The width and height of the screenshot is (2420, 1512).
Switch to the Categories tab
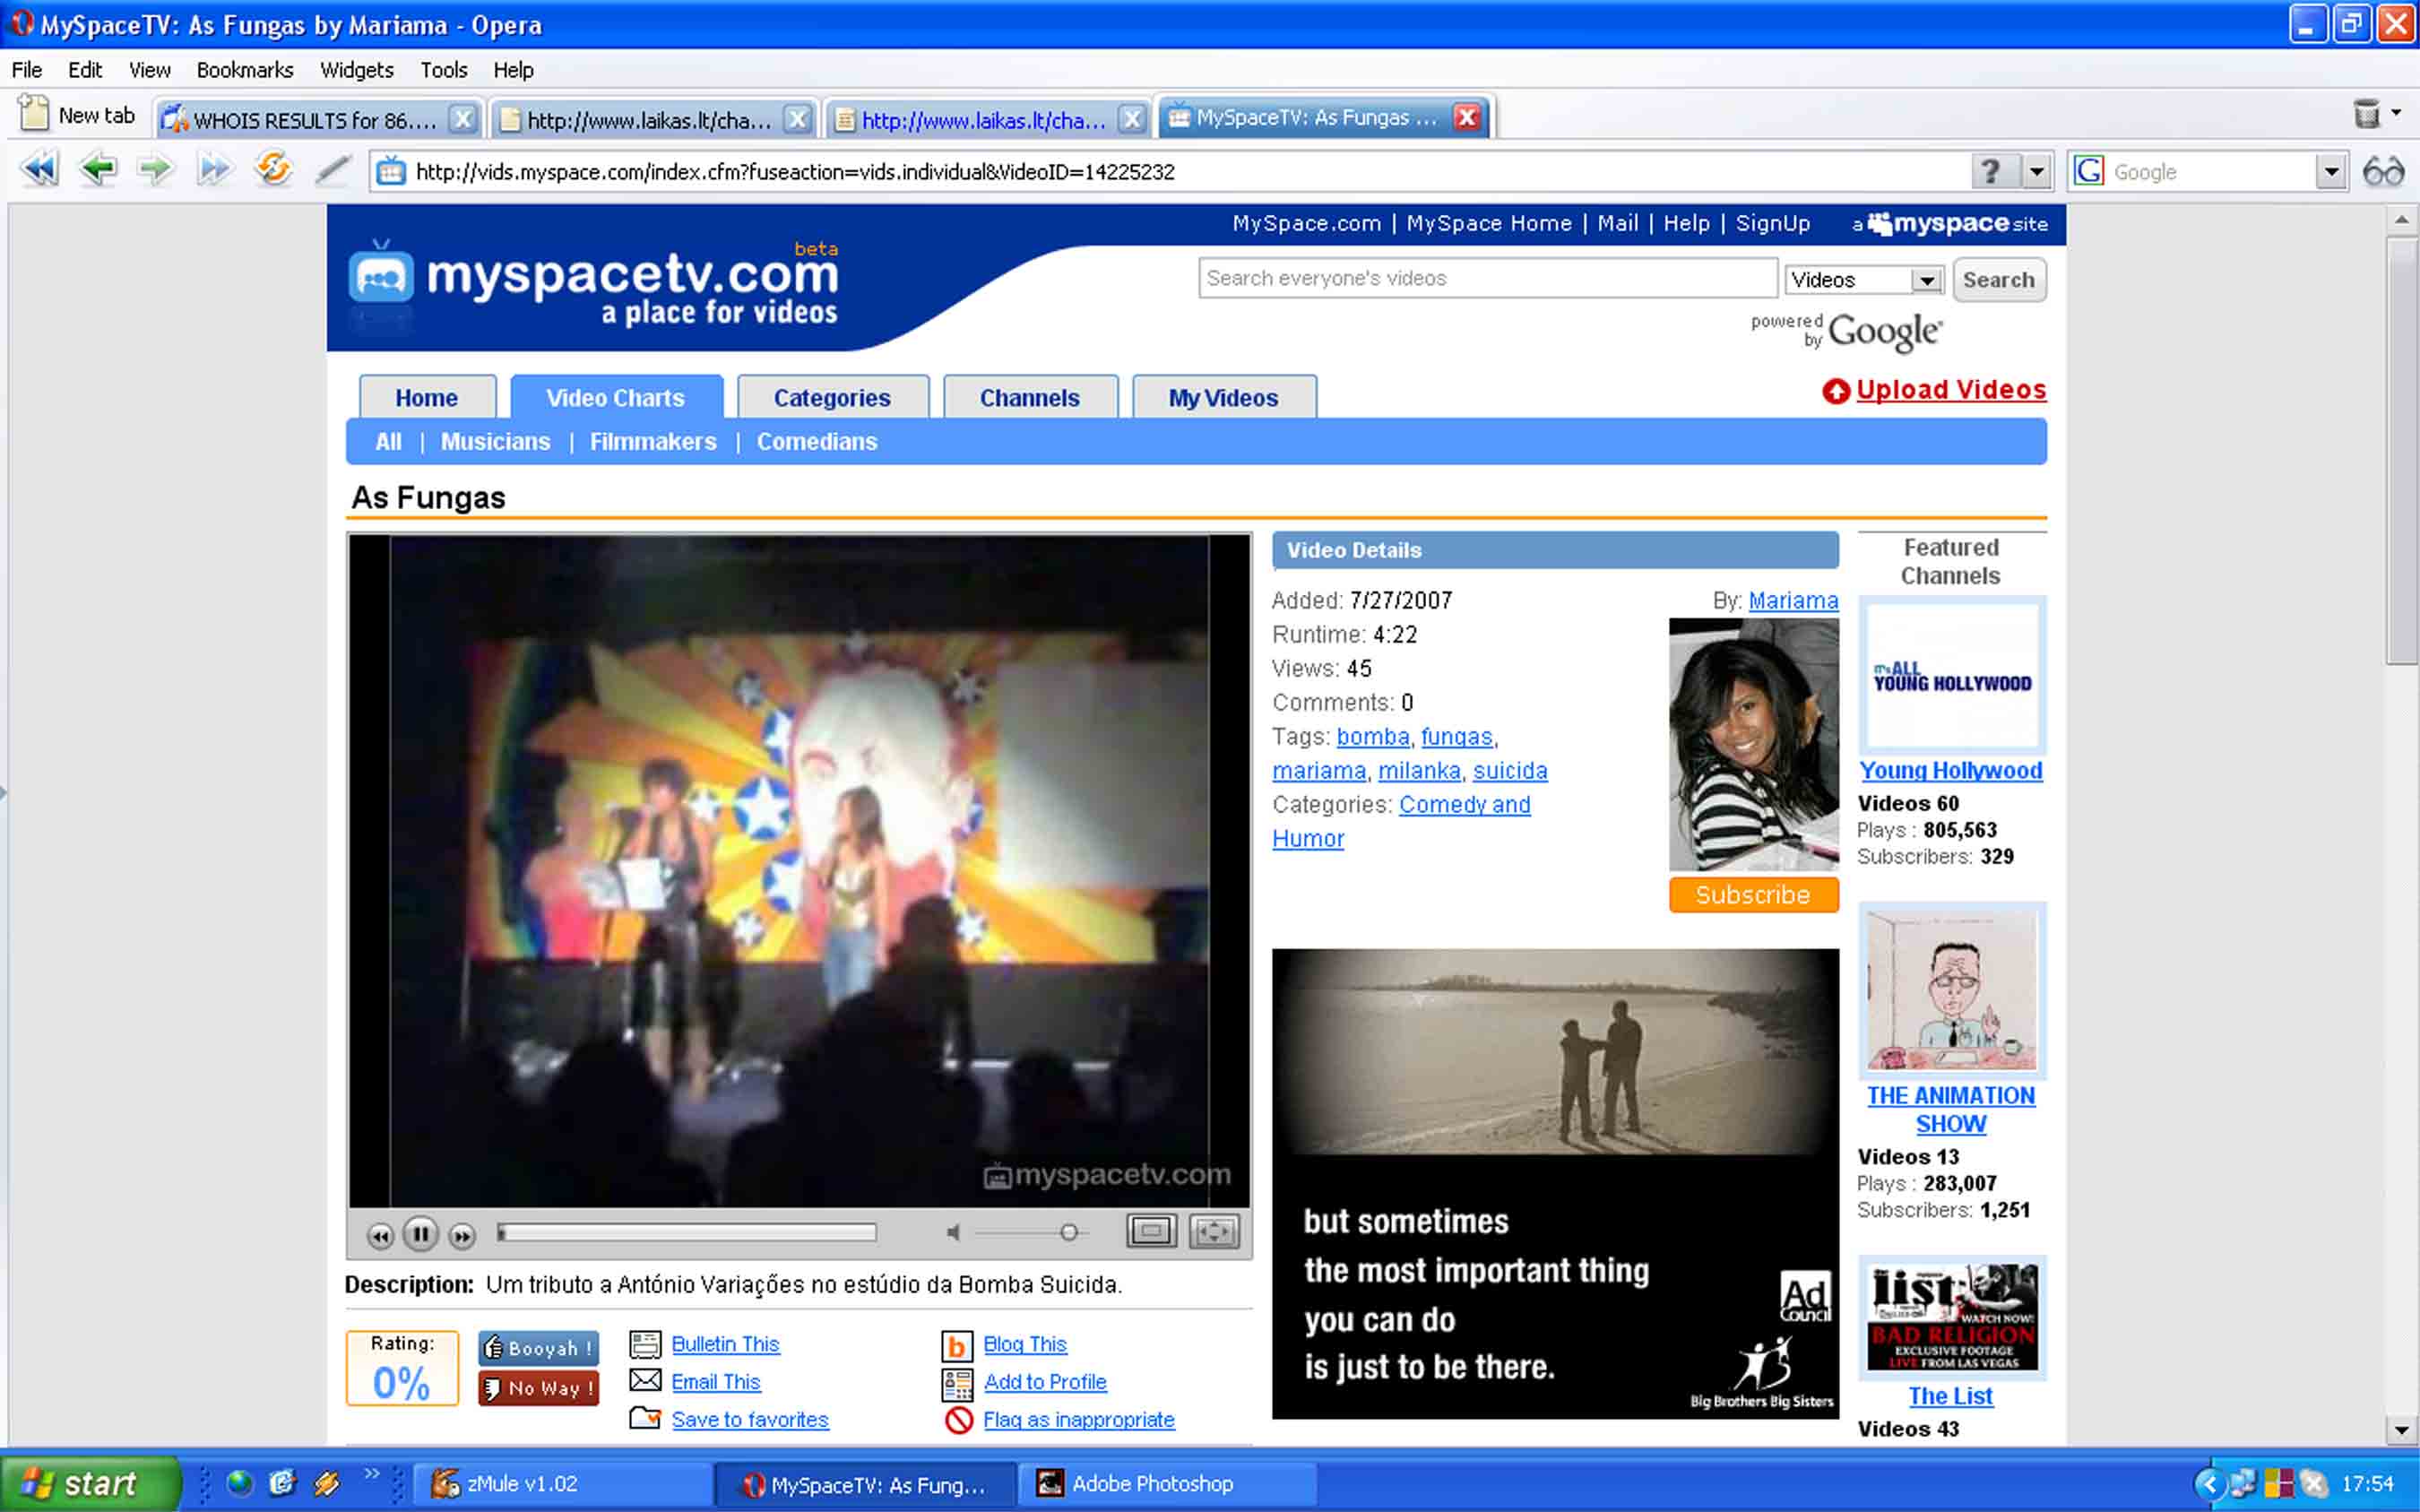pyautogui.click(x=832, y=398)
